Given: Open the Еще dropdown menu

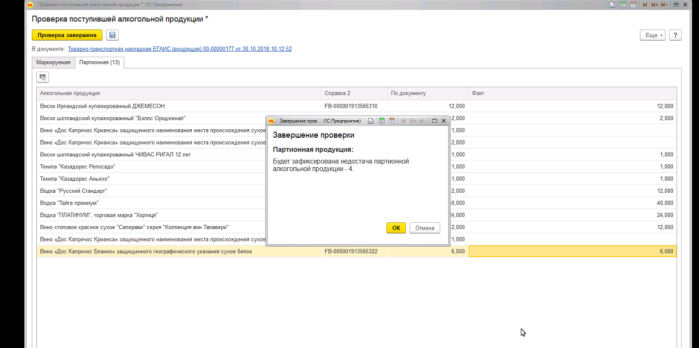Looking at the screenshot, I should pyautogui.click(x=652, y=35).
